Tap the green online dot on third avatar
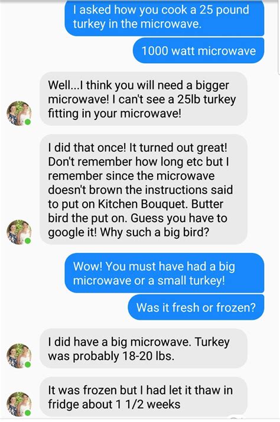This screenshot has width=280, height=422. tap(27, 365)
